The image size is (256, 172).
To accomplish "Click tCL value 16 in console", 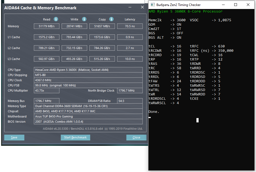I will pyautogui.click(x=179, y=46).
